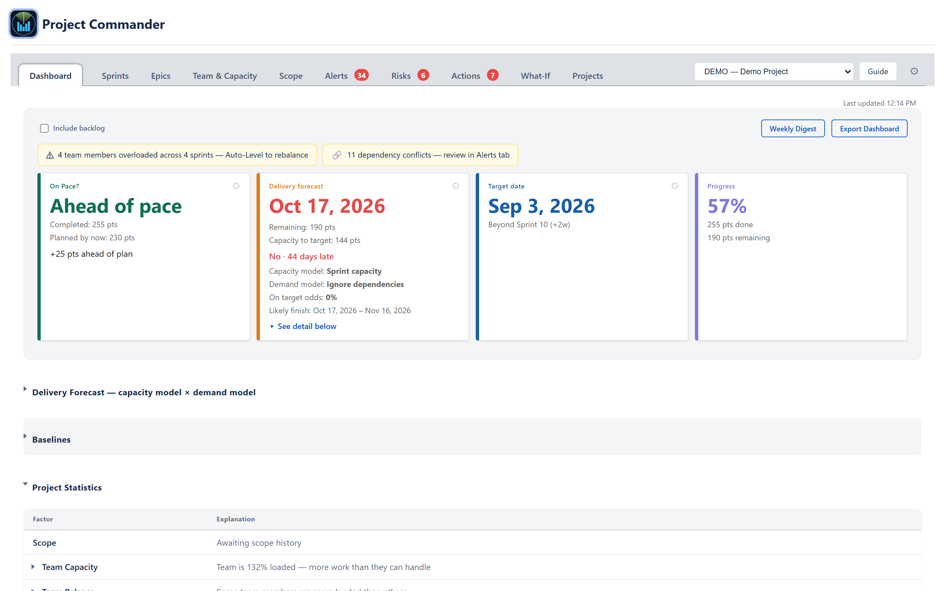Click overload warning triangle icon

pyautogui.click(x=50, y=155)
